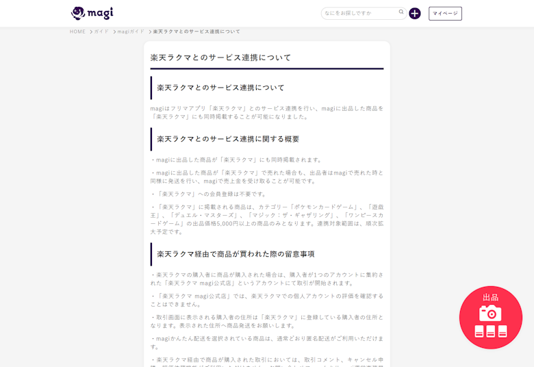The width and height of the screenshot is (534, 367).
Task: Click the chevron before ガイド breadcrumb
Action: tap(90, 31)
